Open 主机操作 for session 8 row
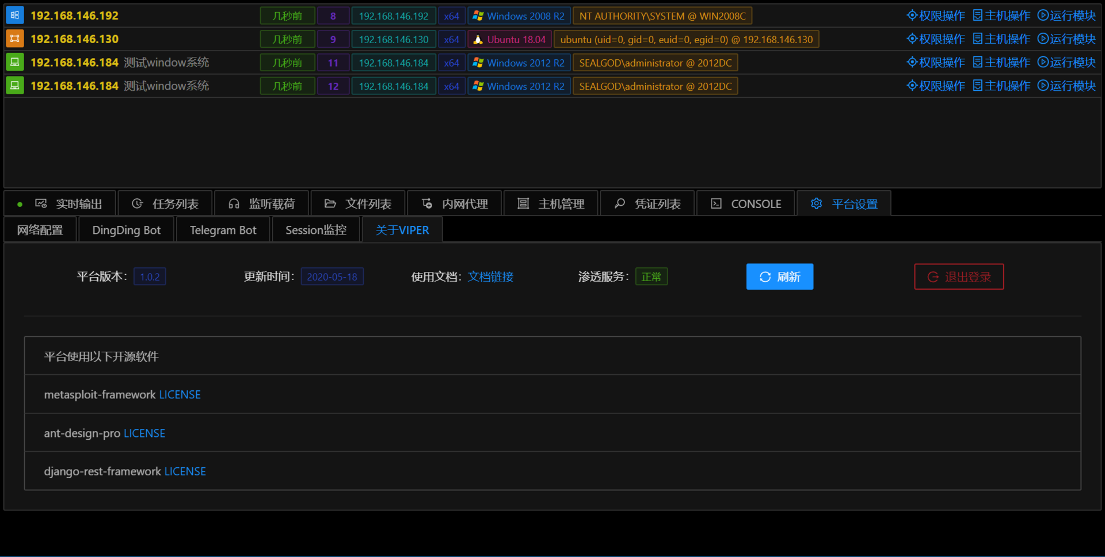 [x=1001, y=16]
